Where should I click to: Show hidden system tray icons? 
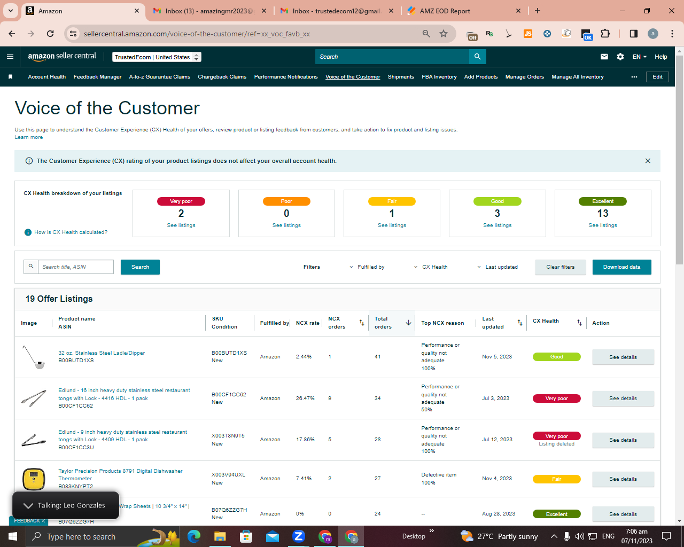(554, 536)
